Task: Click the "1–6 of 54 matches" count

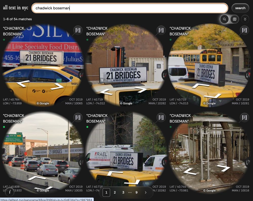Action: (x=17, y=19)
